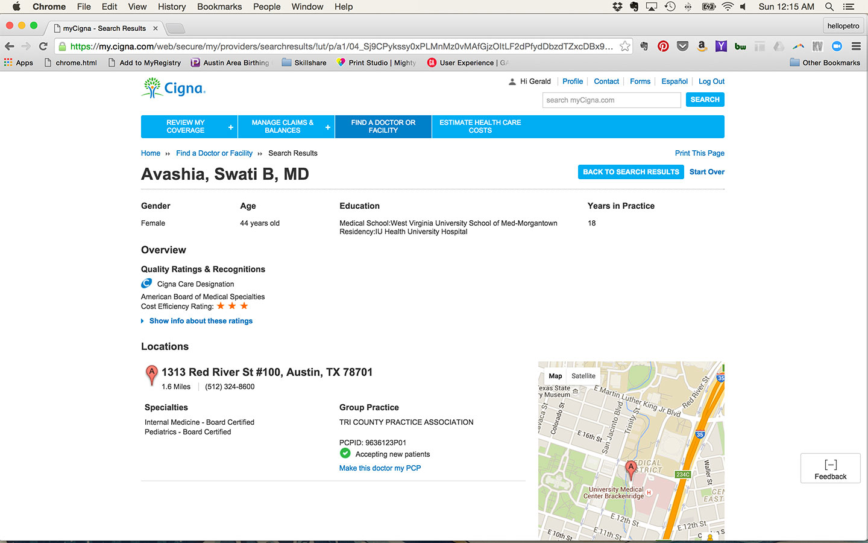Click the Google Drive extension icon
This screenshot has height=543, width=868.
[779, 46]
